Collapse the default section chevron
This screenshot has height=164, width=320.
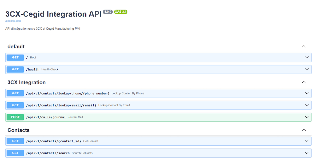[303, 46]
